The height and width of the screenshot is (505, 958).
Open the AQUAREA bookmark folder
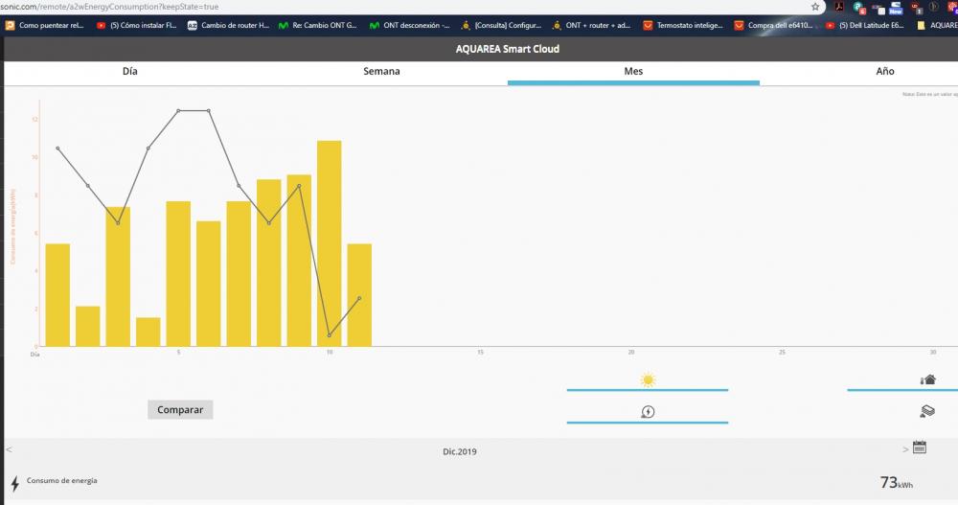point(937,25)
